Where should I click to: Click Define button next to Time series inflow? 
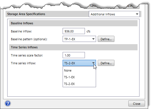tap(106, 63)
